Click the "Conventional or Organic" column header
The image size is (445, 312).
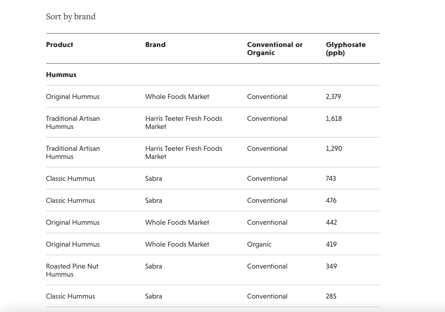[x=275, y=49]
